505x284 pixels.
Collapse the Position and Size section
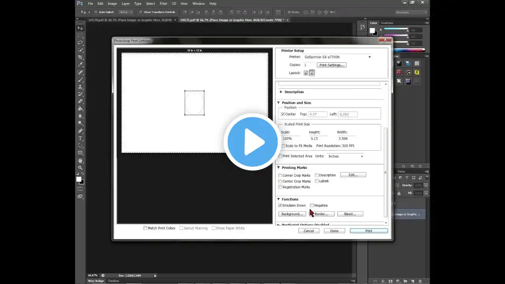(279, 103)
